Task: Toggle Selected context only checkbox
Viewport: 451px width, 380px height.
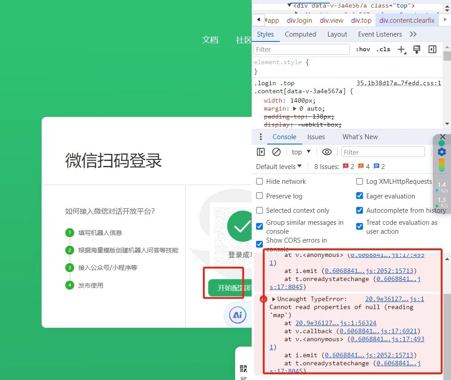Action: click(x=259, y=211)
